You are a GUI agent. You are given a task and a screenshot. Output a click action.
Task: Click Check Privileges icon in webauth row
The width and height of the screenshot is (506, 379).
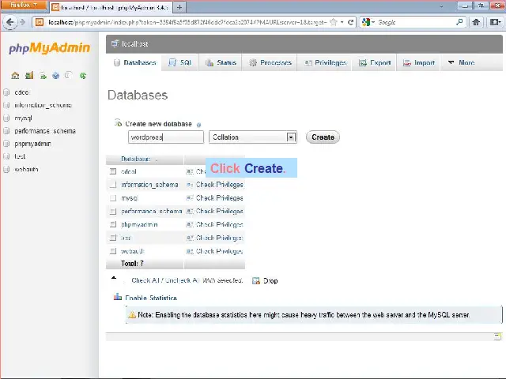[190, 251]
